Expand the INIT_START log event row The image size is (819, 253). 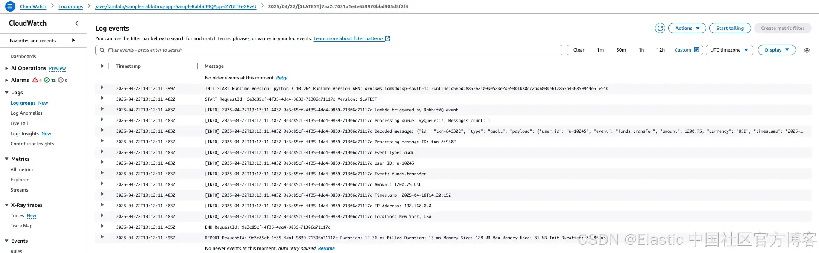(x=102, y=87)
